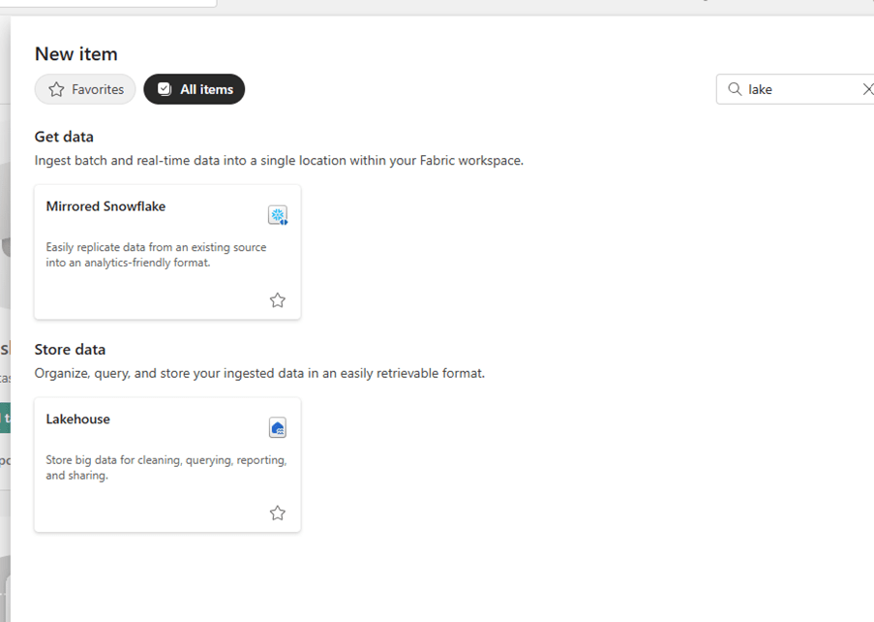
Task: Clear the search text with the X
Action: 867,89
